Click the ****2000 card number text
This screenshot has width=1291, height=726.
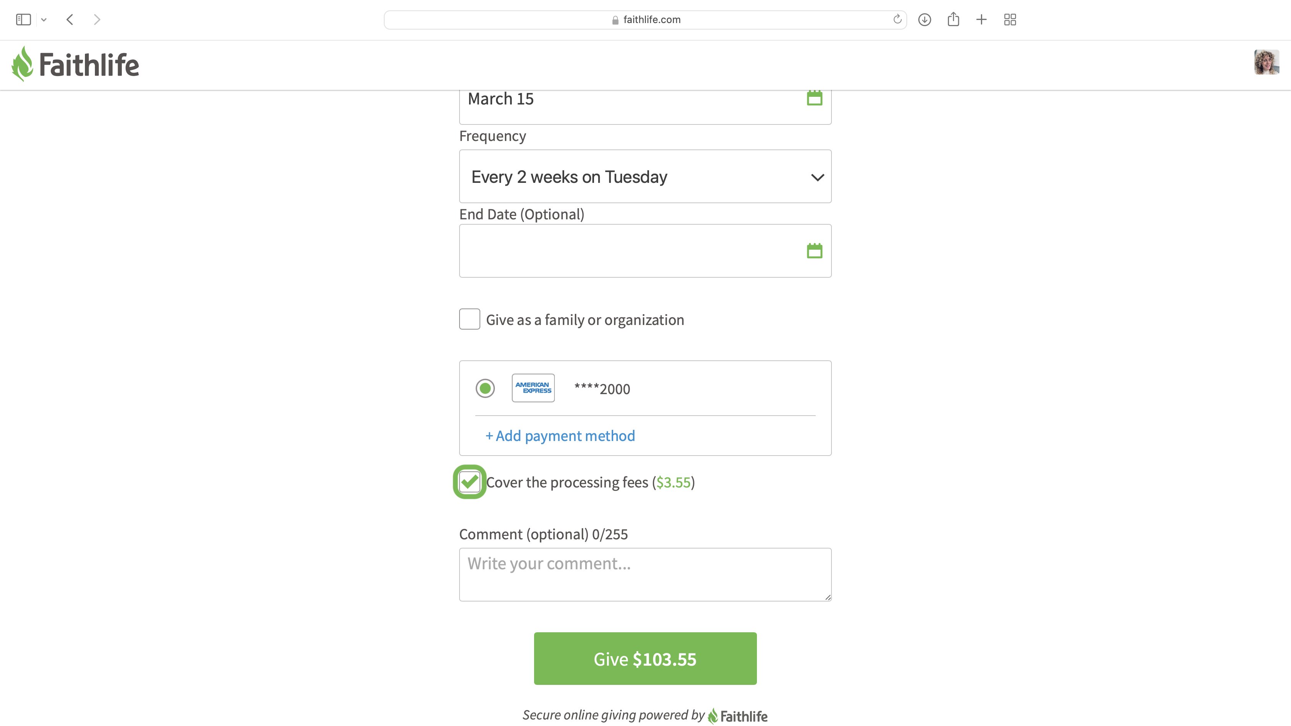[x=602, y=389]
